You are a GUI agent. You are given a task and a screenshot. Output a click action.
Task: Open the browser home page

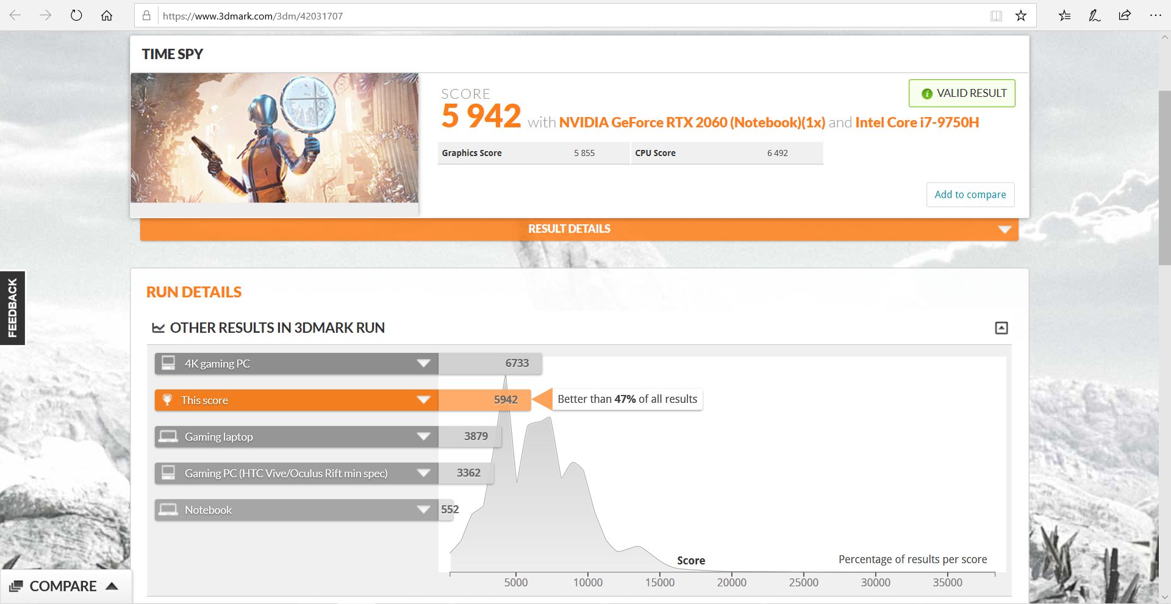point(107,15)
